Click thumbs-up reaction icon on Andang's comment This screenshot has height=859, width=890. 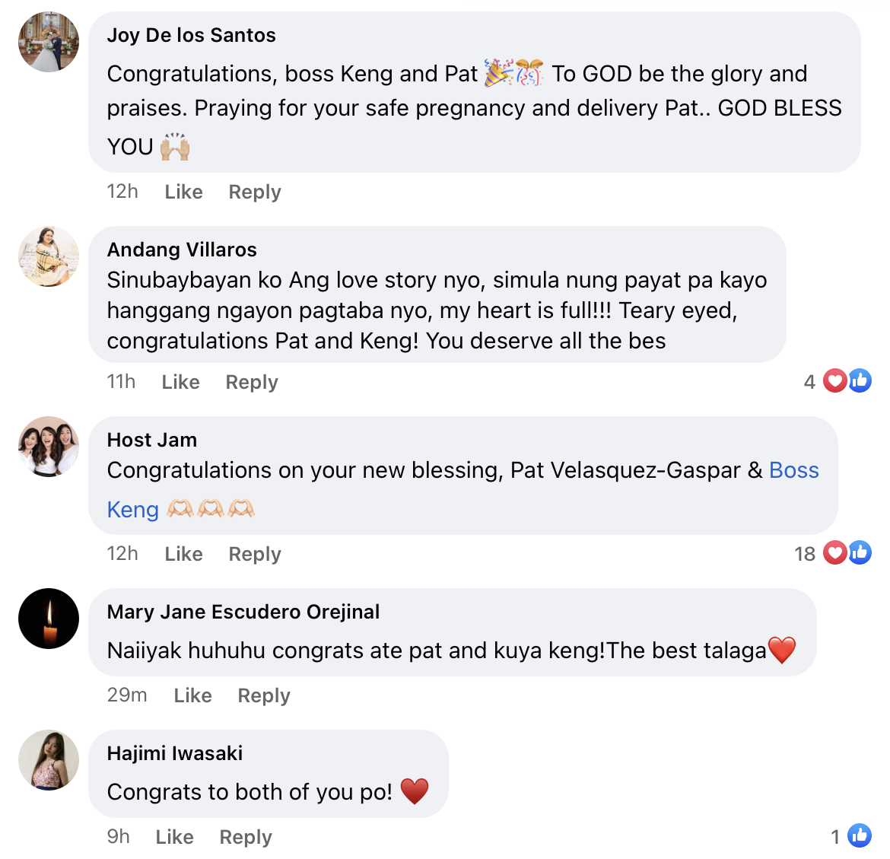(860, 381)
